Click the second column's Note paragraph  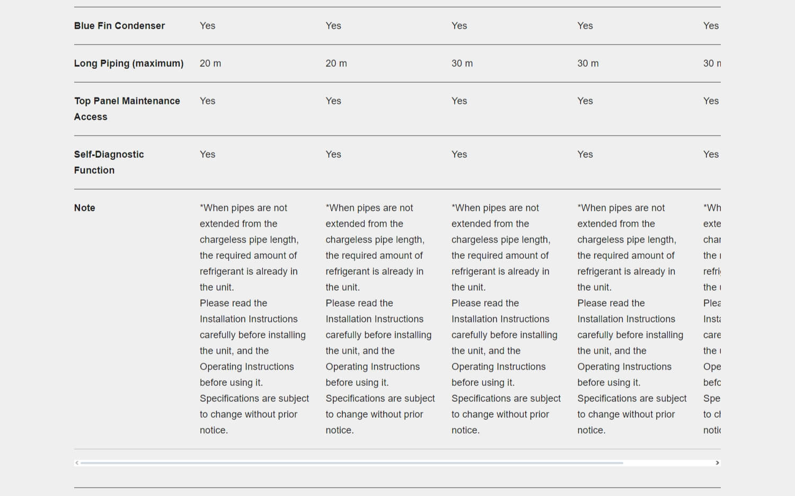pyautogui.click(x=379, y=319)
